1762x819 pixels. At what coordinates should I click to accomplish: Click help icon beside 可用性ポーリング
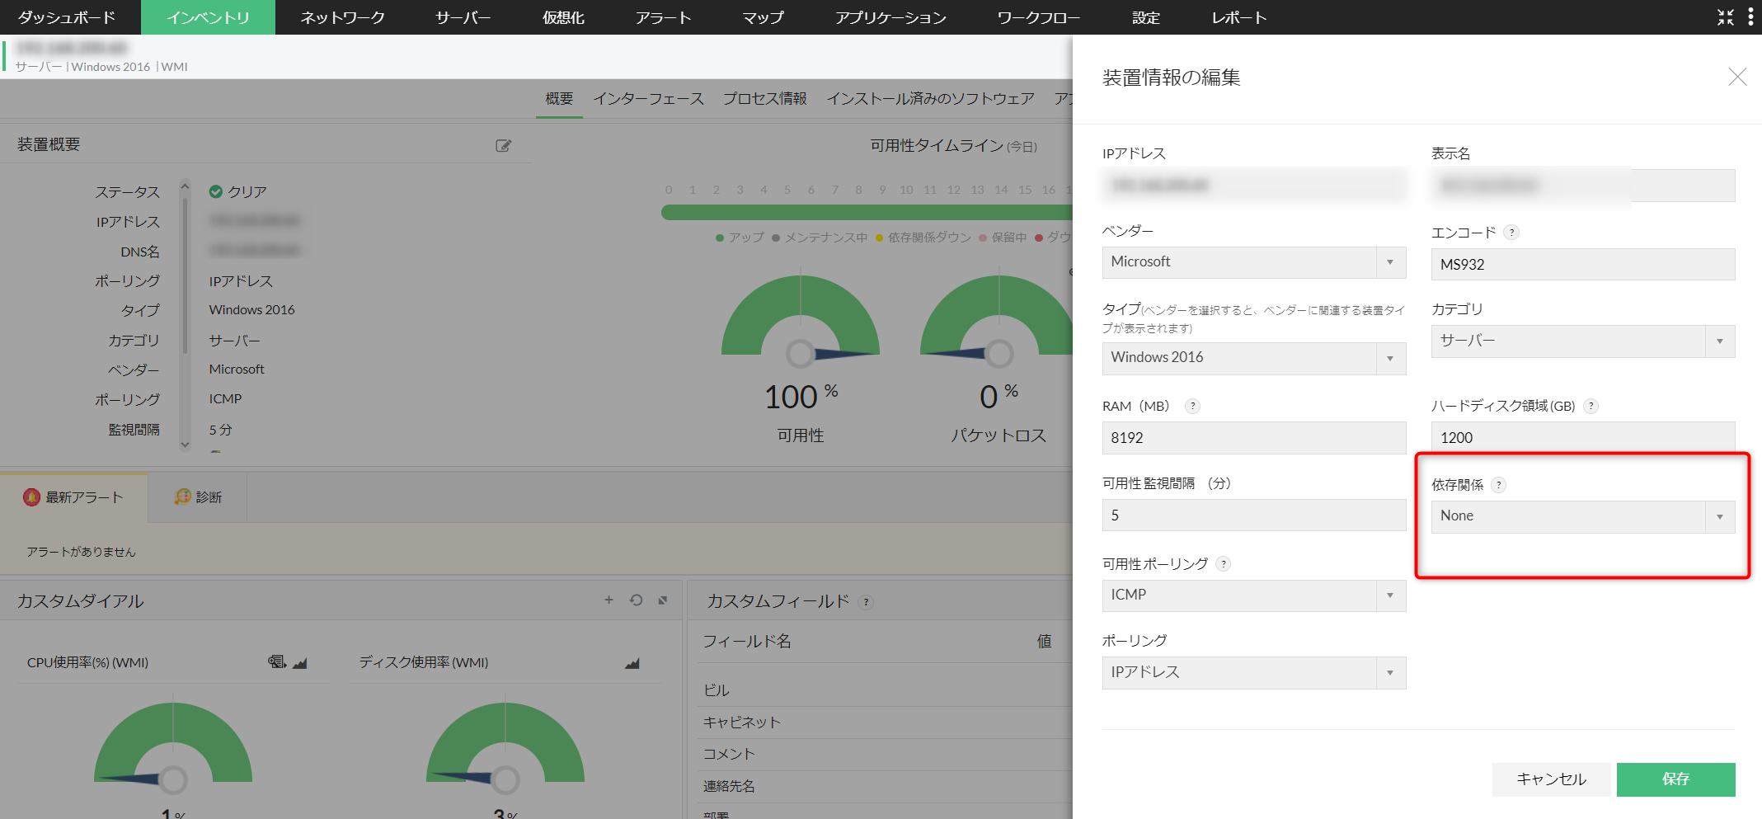[1224, 564]
